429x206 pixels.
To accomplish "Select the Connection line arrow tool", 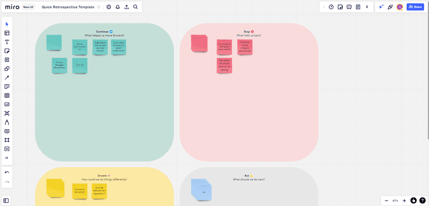I will coord(7,78).
